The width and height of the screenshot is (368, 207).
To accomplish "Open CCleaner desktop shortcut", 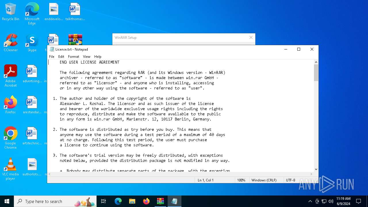I will click(11, 43).
